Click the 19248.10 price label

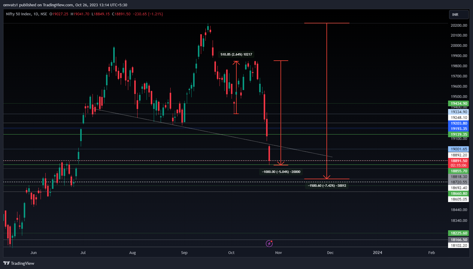pyautogui.click(x=459, y=118)
